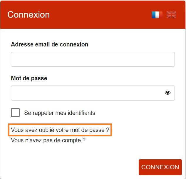Select the French tricolor flag icon
This screenshot has width=186, height=179.
tap(157, 15)
